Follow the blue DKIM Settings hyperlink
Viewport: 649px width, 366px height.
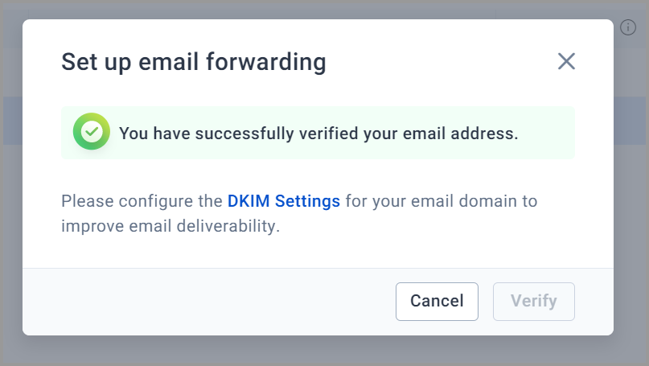coord(284,201)
